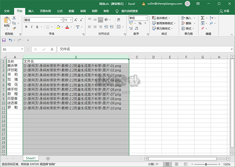Click the font color A icon
The image size is (235, 167).
pos(67,27)
